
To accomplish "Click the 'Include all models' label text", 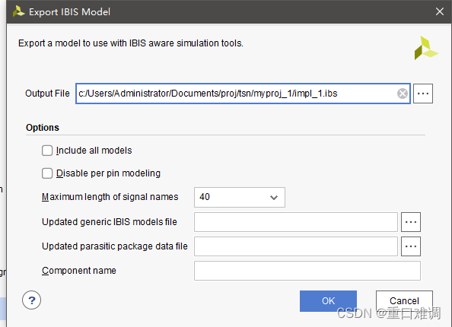I will pyautogui.click(x=94, y=151).
